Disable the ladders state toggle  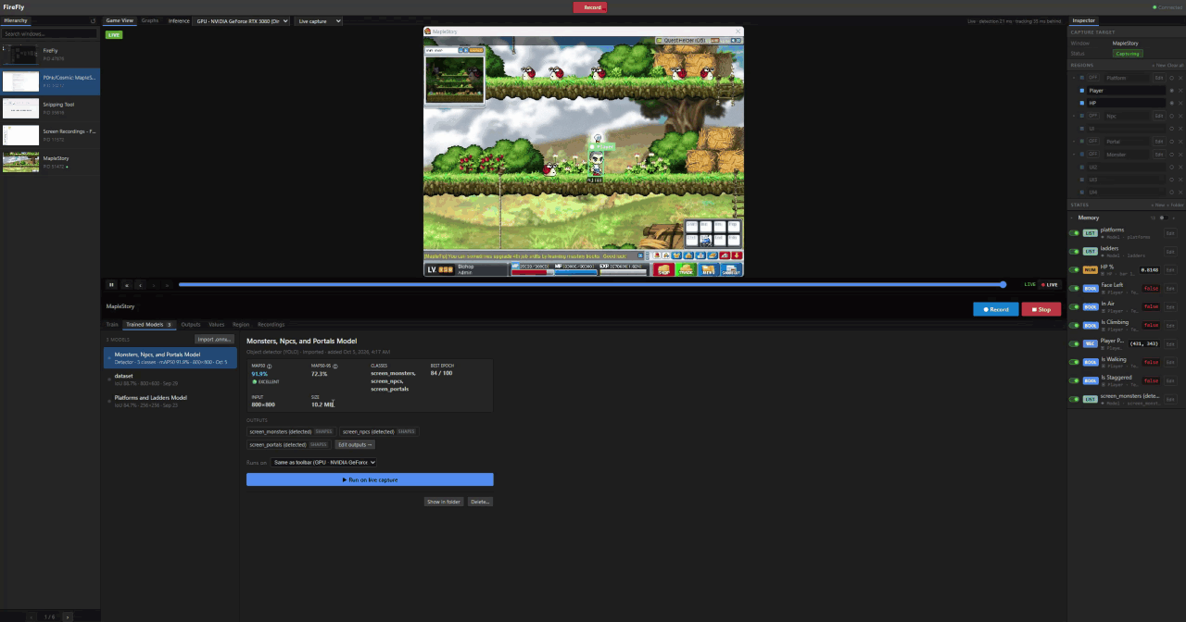[1075, 252]
